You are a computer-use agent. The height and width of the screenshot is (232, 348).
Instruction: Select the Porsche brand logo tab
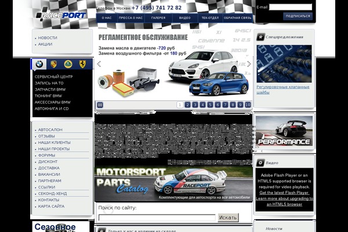(x=53, y=64)
